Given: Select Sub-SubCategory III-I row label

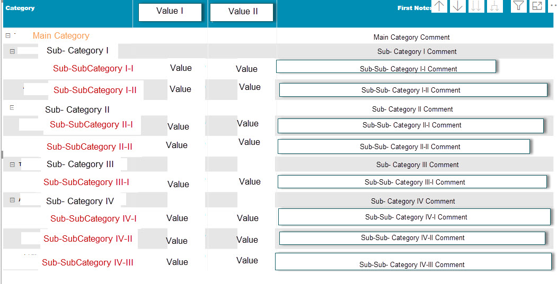Looking at the screenshot, I should point(86,182).
